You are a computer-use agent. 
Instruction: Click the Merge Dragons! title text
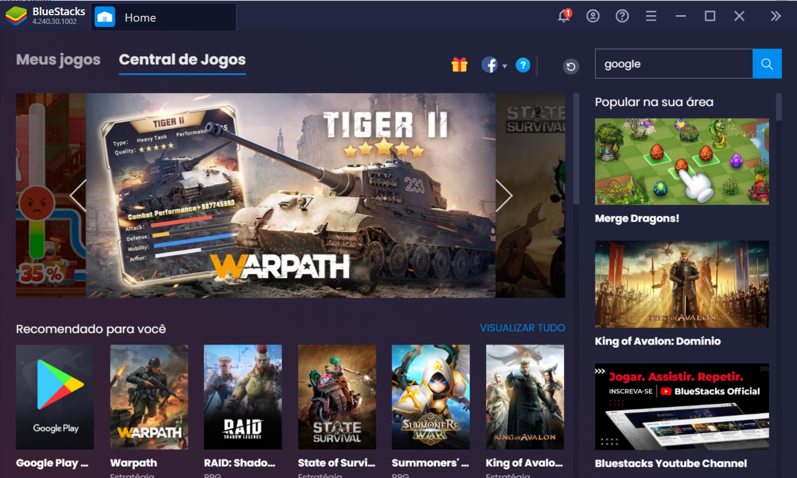[637, 218]
